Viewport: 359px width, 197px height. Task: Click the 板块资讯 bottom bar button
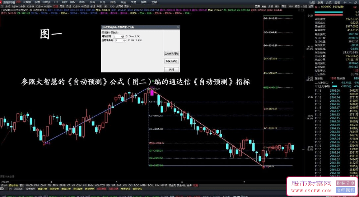[137, 189]
